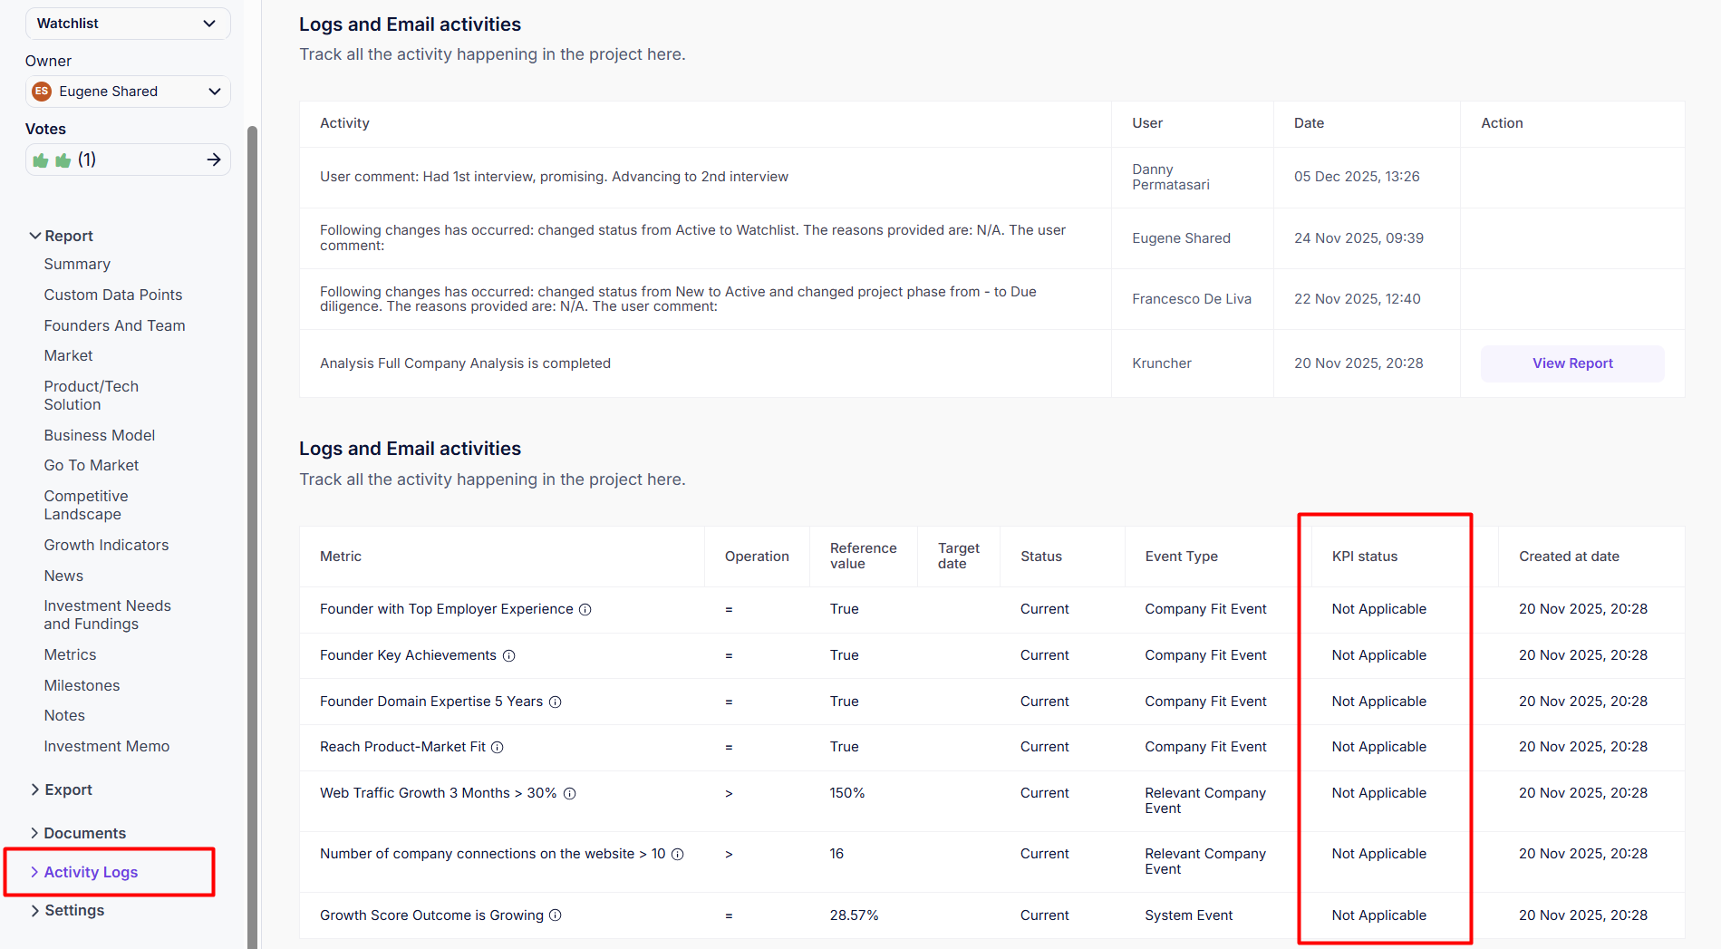The height and width of the screenshot is (949, 1721).
Task: Open the Watchlist status dropdown
Action: tap(128, 24)
